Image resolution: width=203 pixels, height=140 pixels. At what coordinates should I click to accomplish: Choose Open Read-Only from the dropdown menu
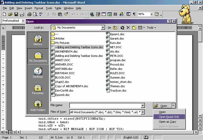pyautogui.click(x=169, y=117)
